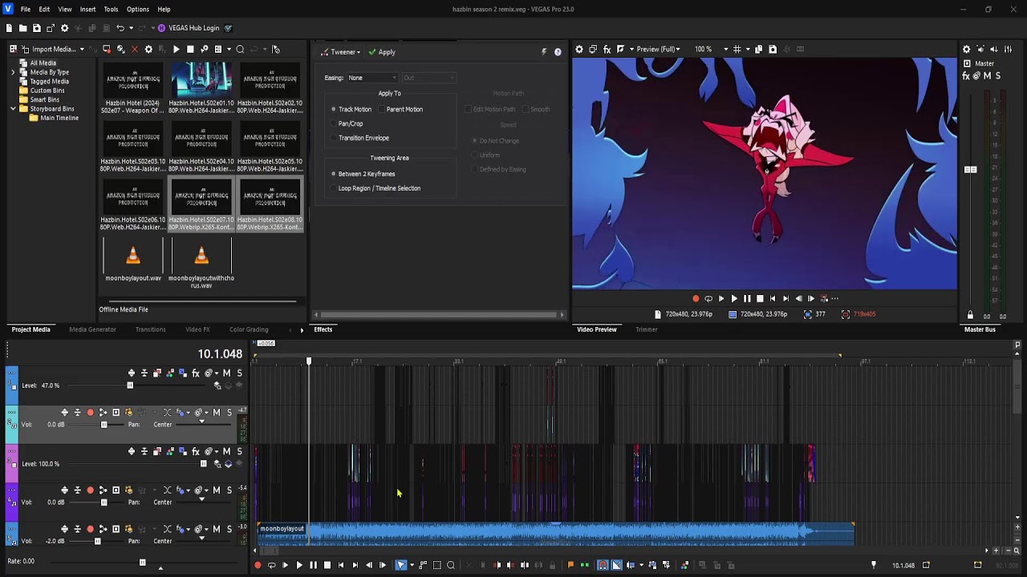Start media preview in Project Media toolbar
The image size is (1027, 577).
[x=177, y=49]
